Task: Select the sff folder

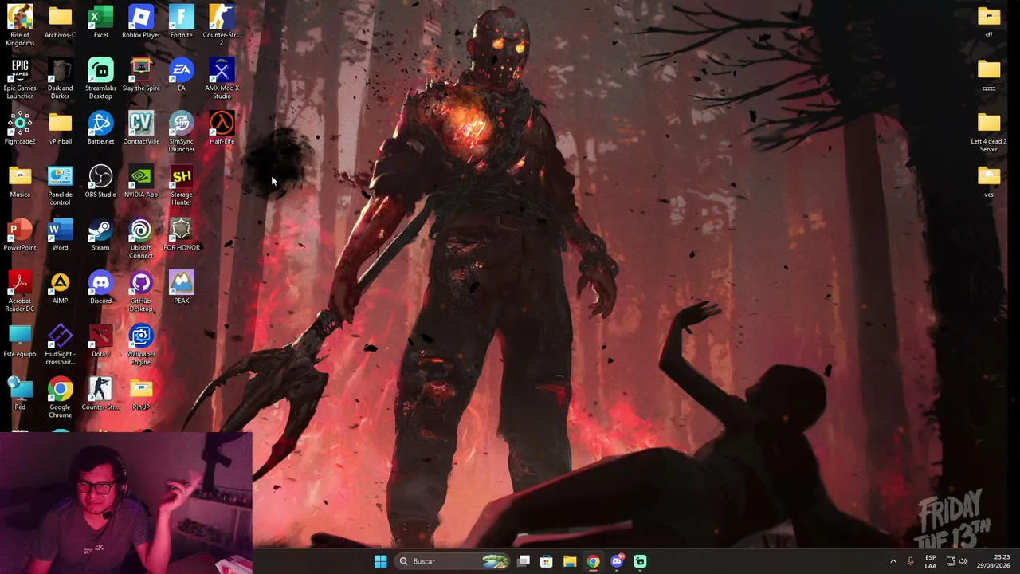Action: [x=989, y=22]
